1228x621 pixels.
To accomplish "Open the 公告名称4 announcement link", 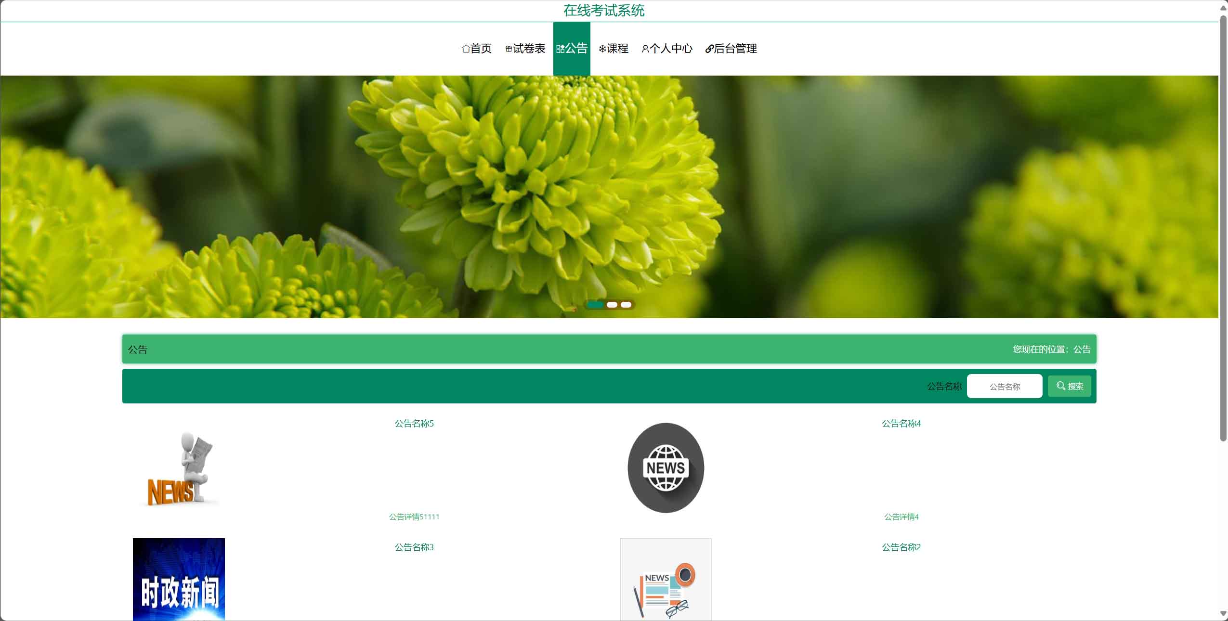I will click(901, 424).
